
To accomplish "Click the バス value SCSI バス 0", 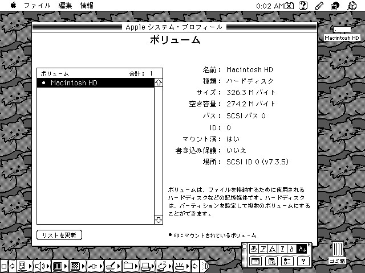I will click(x=246, y=115).
